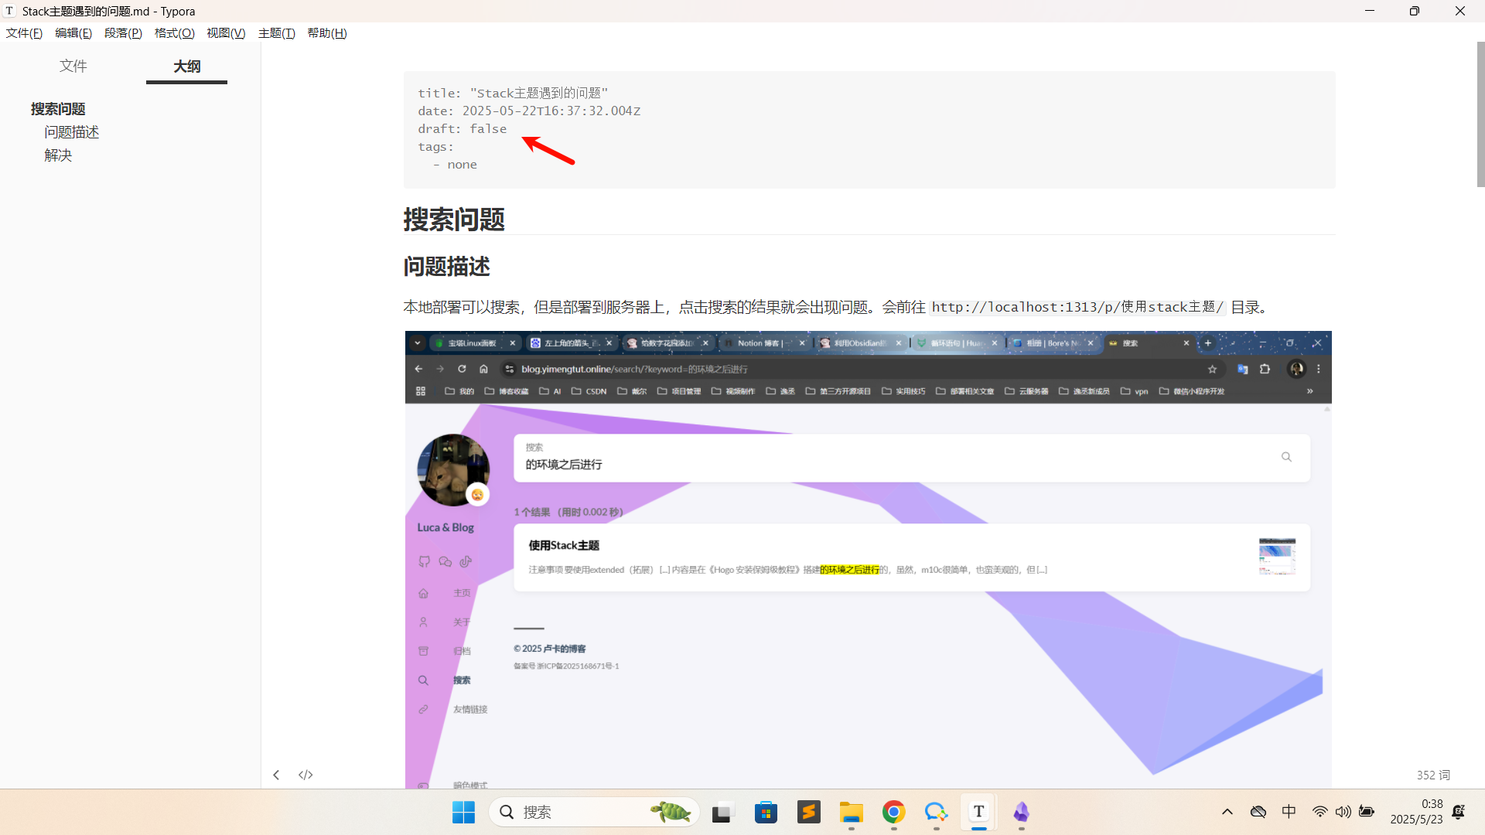Click the 问题描述 heading in document

(446, 267)
